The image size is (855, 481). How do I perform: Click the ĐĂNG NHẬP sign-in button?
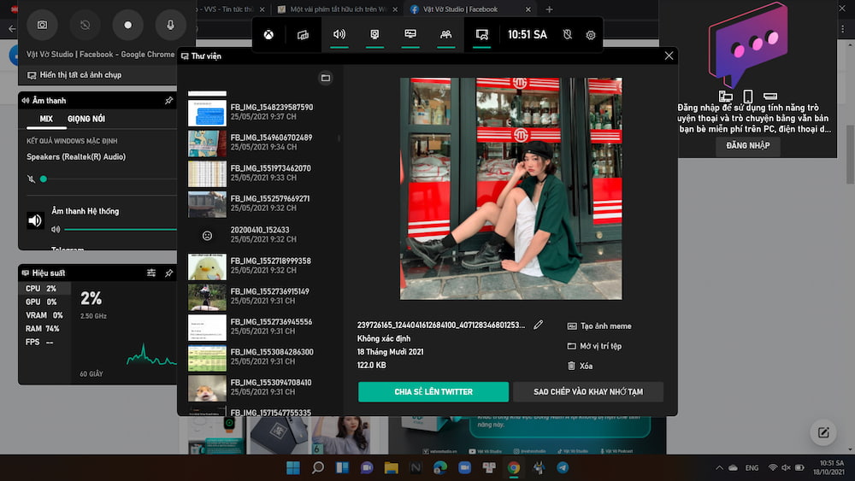pyautogui.click(x=747, y=145)
